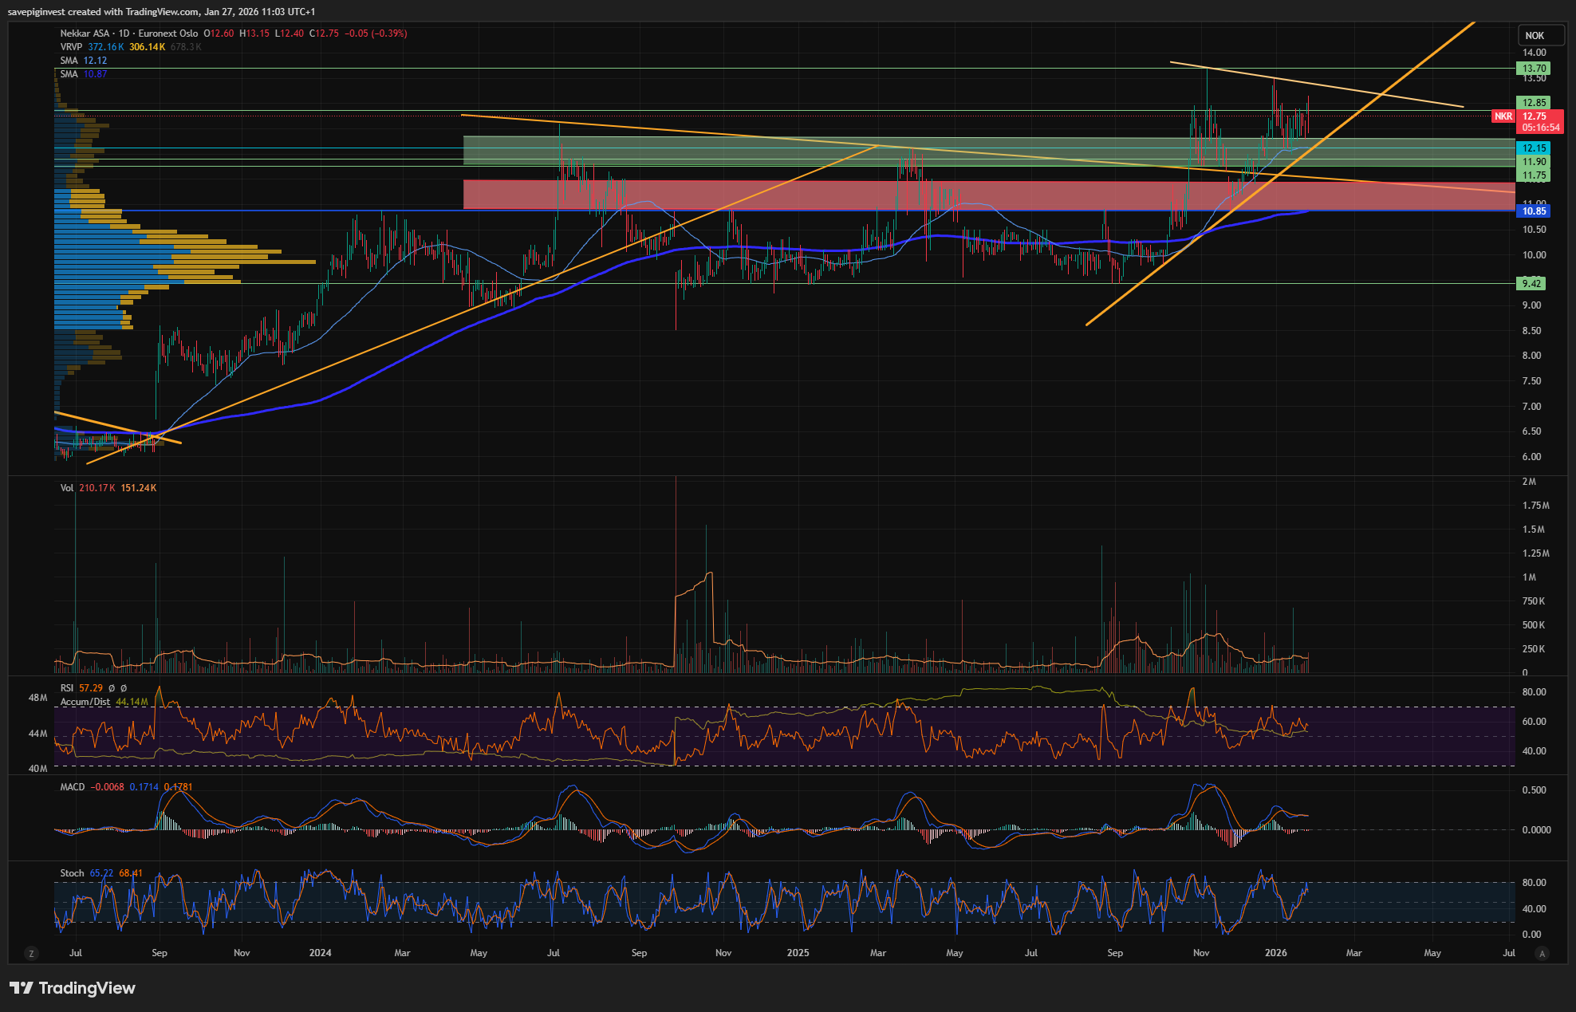Click the 2025 marker on time axis
The image size is (1576, 1012).
point(798,953)
